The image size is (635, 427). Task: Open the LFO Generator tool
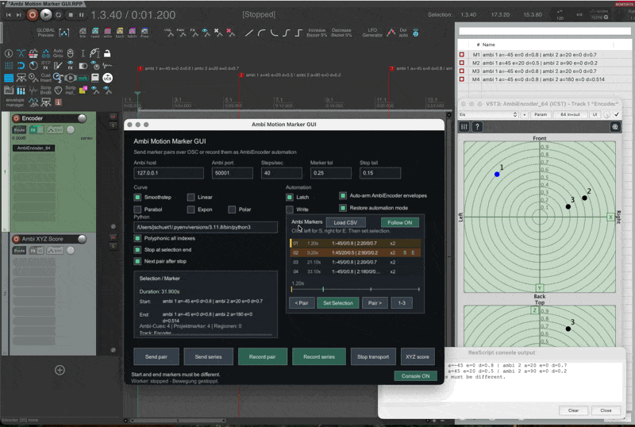click(372, 33)
